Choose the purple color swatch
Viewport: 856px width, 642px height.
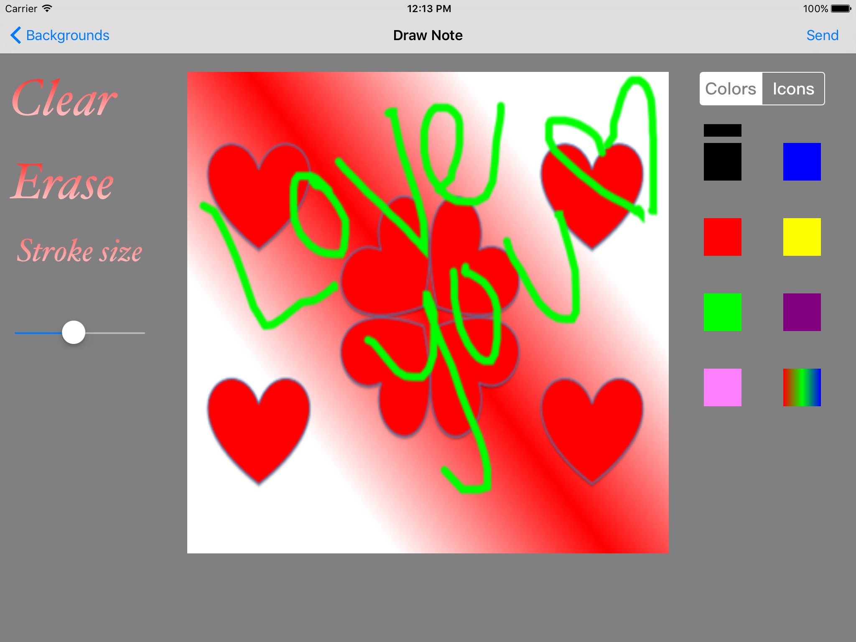tap(802, 312)
